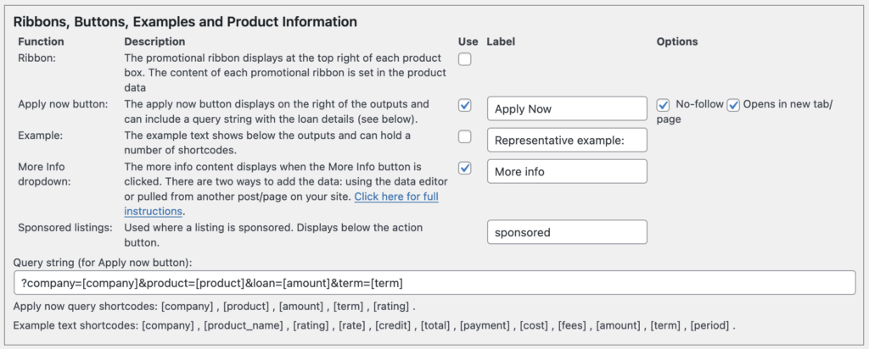
Task: Click the Ribbons, Buttons, Examples section heading
Action: click(185, 21)
